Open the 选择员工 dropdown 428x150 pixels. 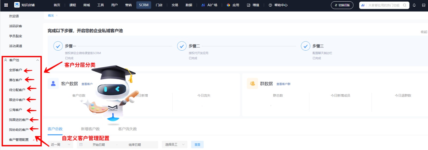pyautogui.click(x=174, y=145)
